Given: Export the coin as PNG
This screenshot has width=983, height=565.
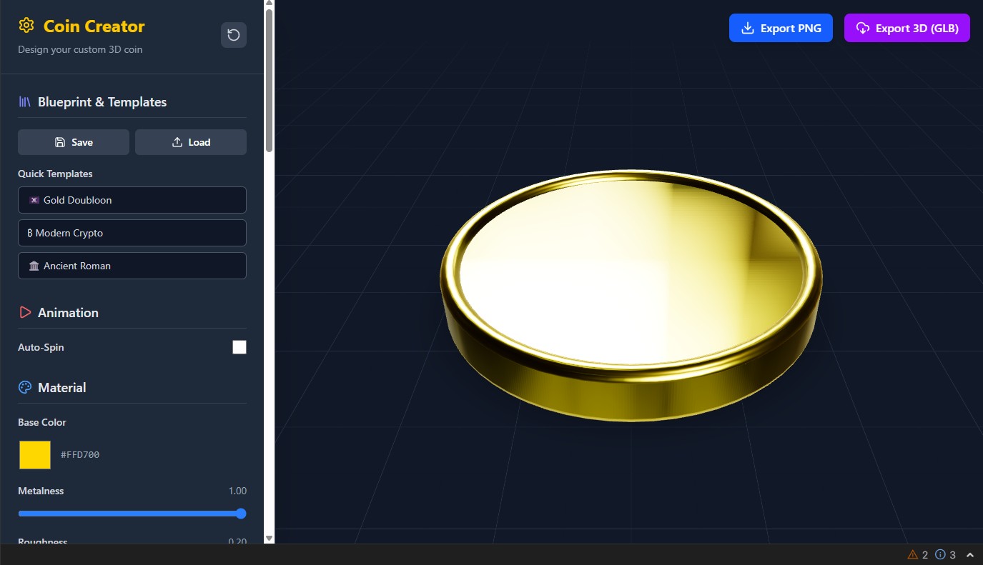Looking at the screenshot, I should [781, 28].
